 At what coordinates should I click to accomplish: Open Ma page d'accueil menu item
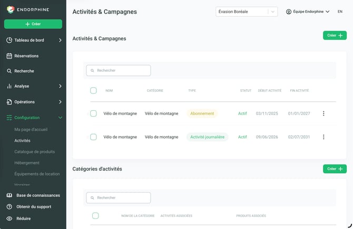pyautogui.click(x=31, y=129)
